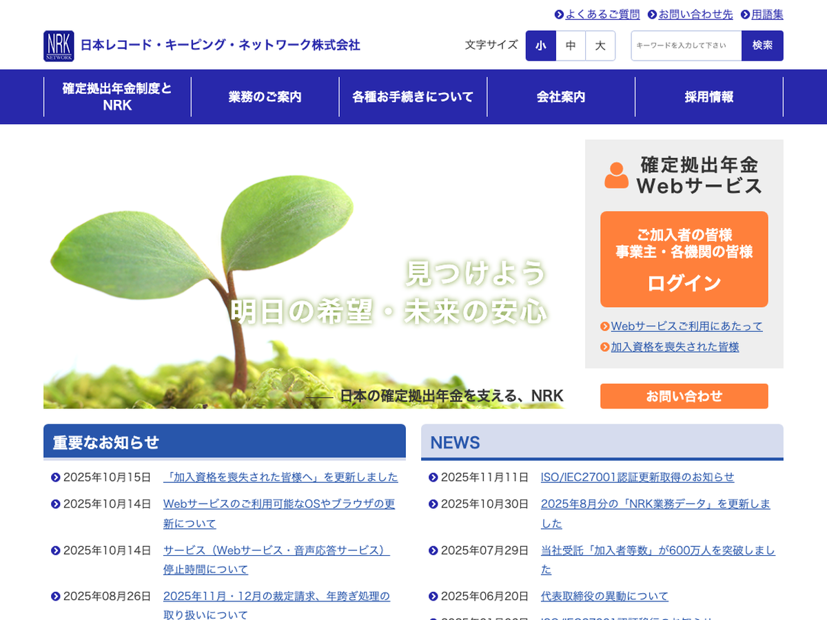Image resolution: width=827 pixels, height=620 pixels.
Task: Open the 業務のご案内 menu
Action: pyautogui.click(x=265, y=97)
